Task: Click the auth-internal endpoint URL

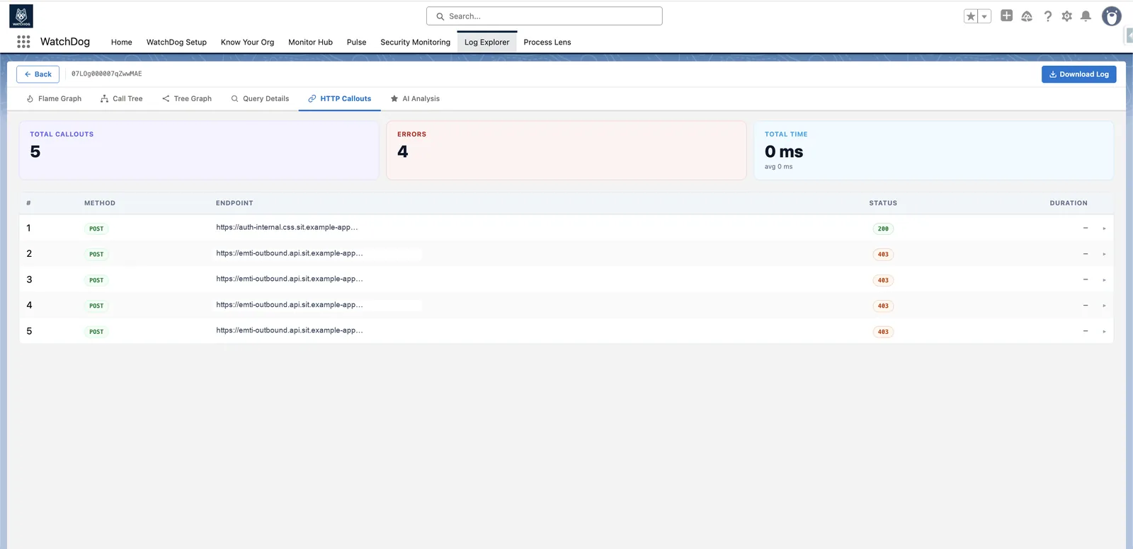Action: [x=287, y=228]
